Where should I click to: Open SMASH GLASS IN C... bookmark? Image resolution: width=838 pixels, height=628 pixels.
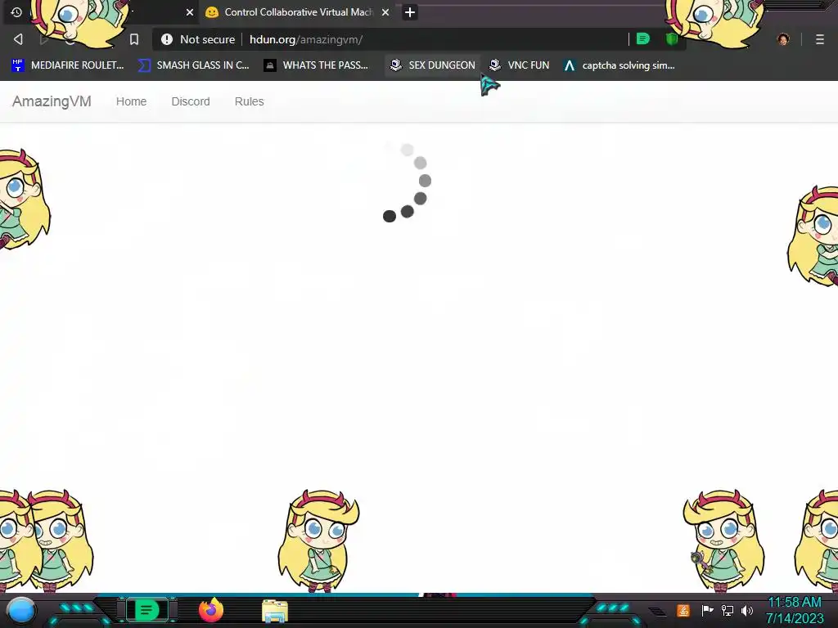pyautogui.click(x=194, y=65)
